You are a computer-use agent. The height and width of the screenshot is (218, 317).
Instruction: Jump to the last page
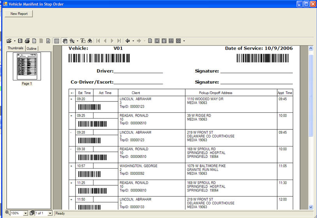119,41
